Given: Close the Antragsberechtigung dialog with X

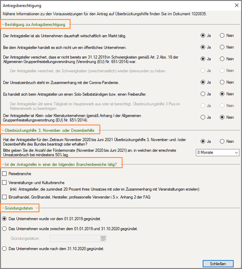Looking at the screenshot, I should 237,5.
